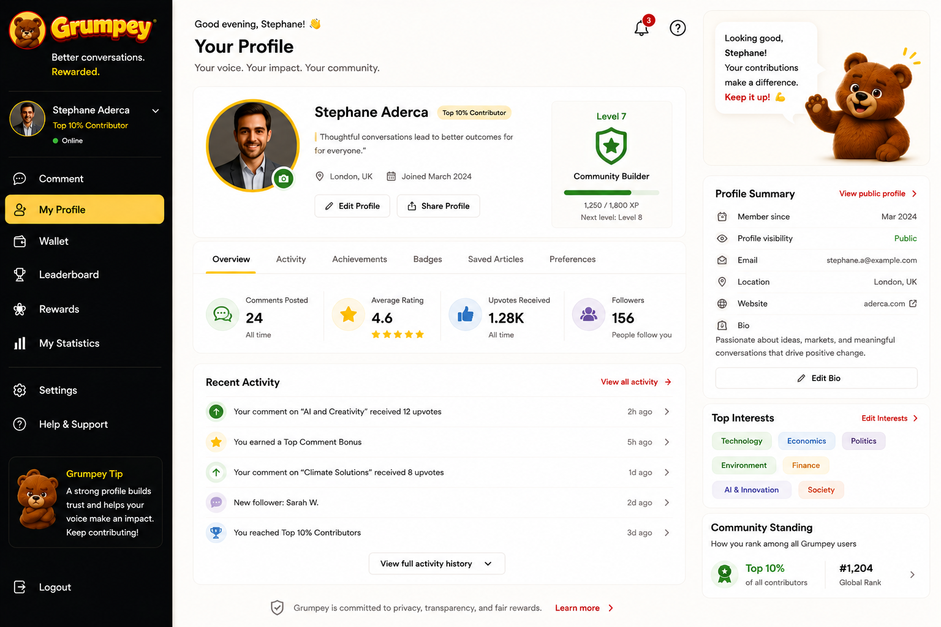Screen dimensions: 941x627
Task: Select the Politics interest tag
Action: click(x=864, y=441)
